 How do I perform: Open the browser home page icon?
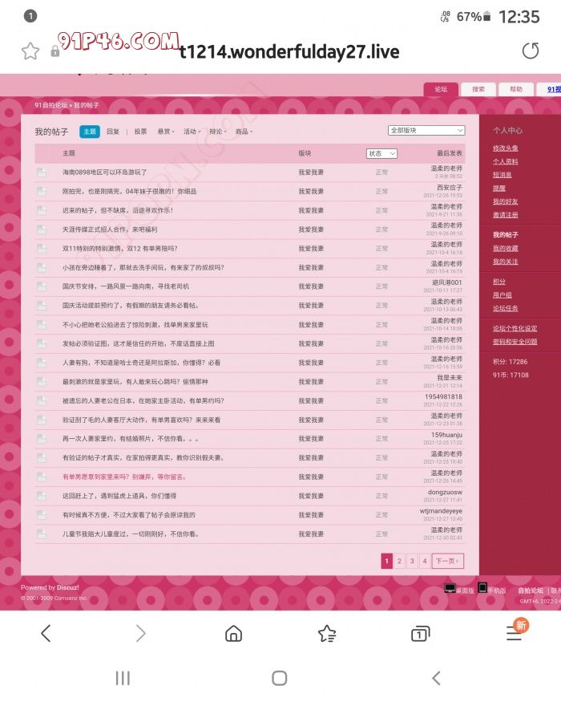coord(233,633)
